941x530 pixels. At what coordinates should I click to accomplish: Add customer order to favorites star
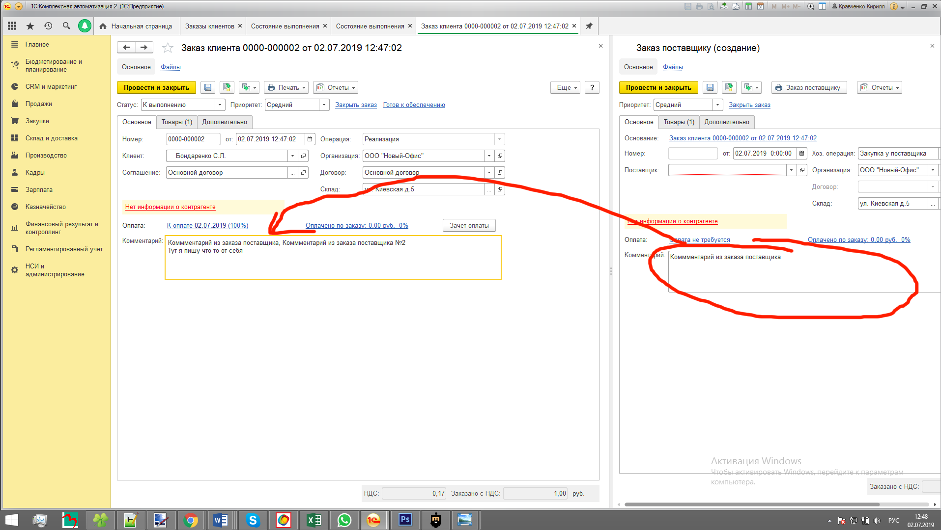tap(168, 48)
